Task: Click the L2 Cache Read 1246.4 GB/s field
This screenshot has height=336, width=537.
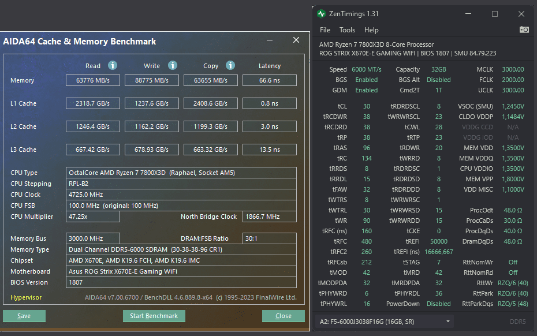Action: 93,126
